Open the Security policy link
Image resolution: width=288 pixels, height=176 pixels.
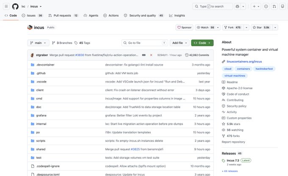(234, 106)
